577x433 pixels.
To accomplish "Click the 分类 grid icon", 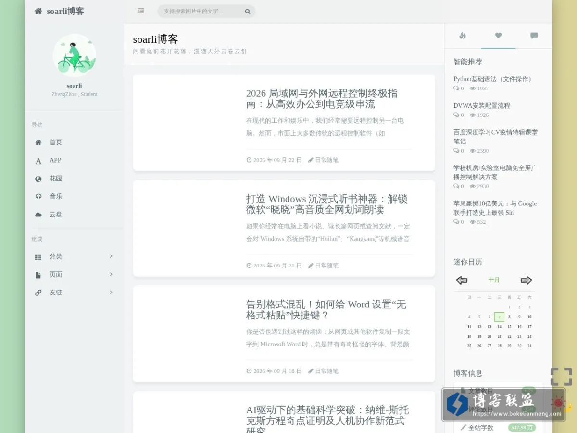I will coord(38,257).
